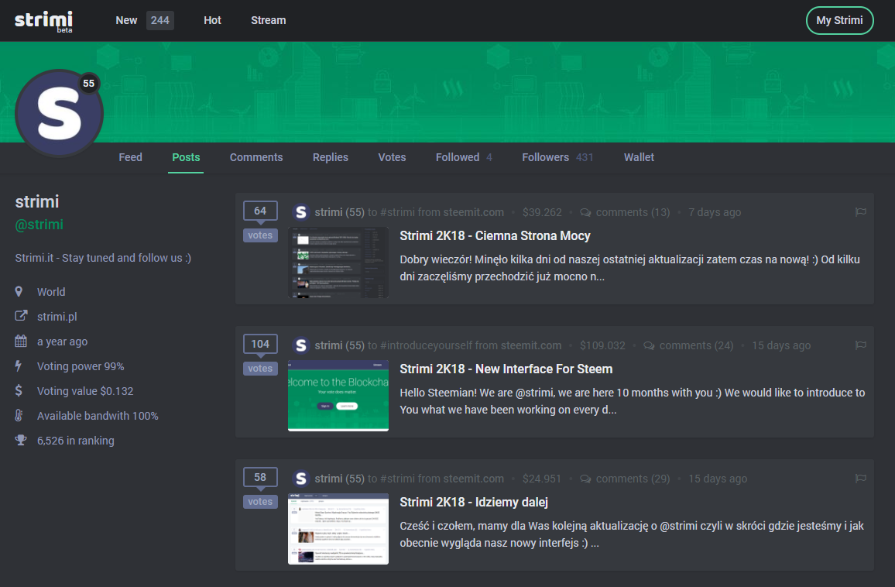The image size is (895, 587).
Task: Click the 7 days ago timestamp
Action: coord(715,212)
